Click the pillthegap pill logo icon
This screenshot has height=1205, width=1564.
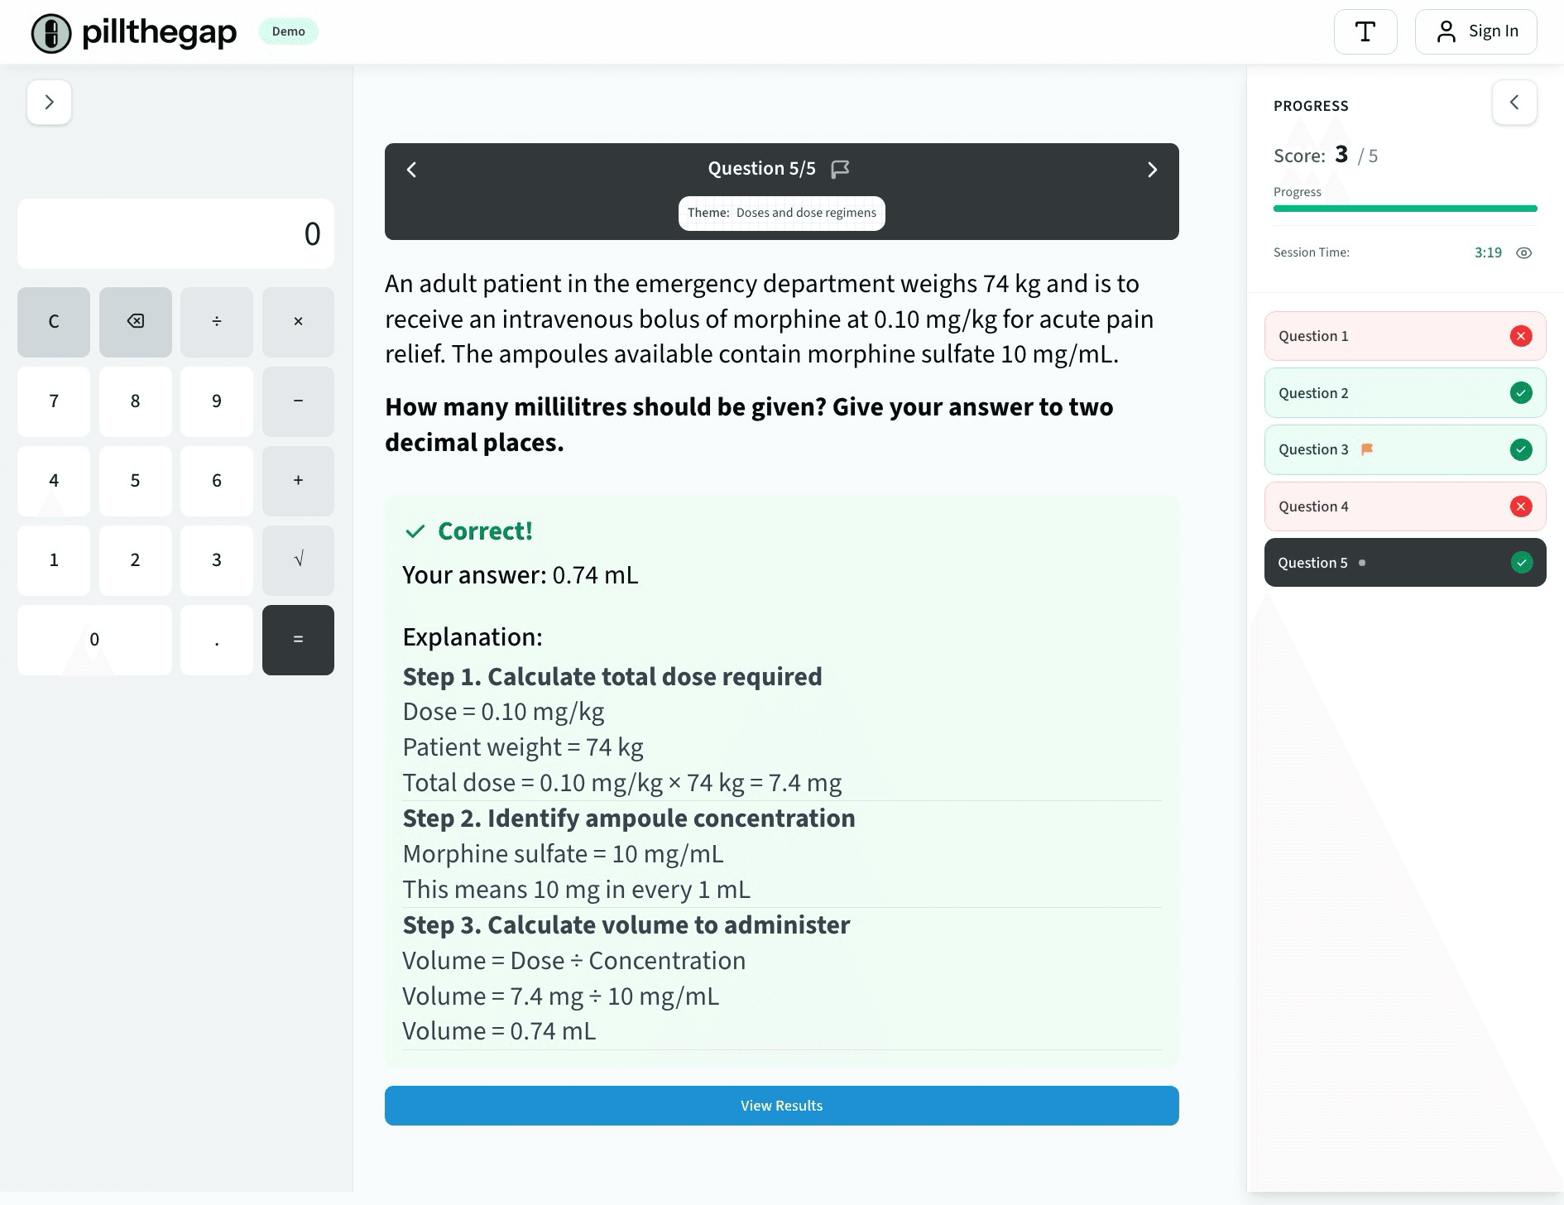click(x=51, y=33)
